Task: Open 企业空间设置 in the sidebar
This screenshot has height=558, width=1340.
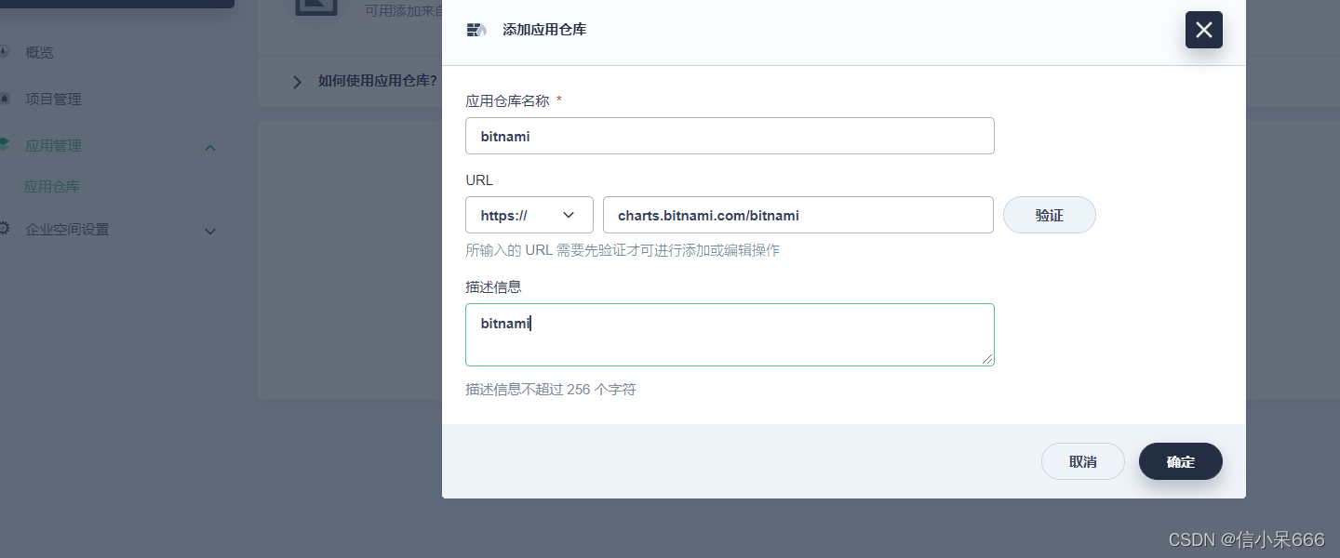Action: coord(67,229)
